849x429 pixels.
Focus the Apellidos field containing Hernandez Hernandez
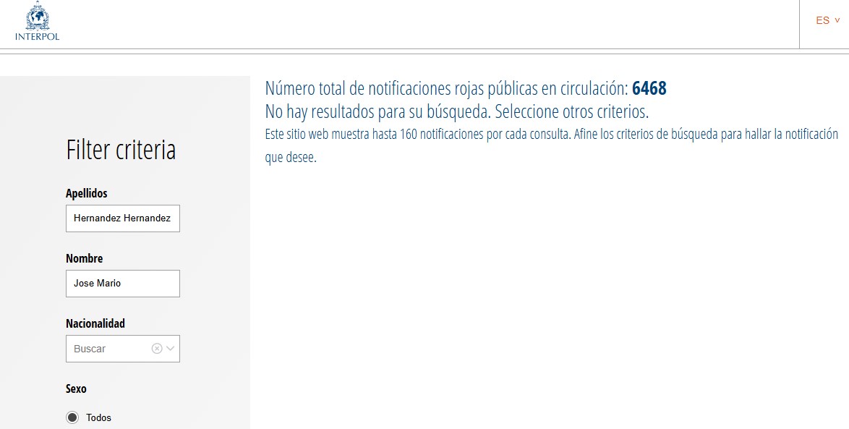(x=122, y=218)
